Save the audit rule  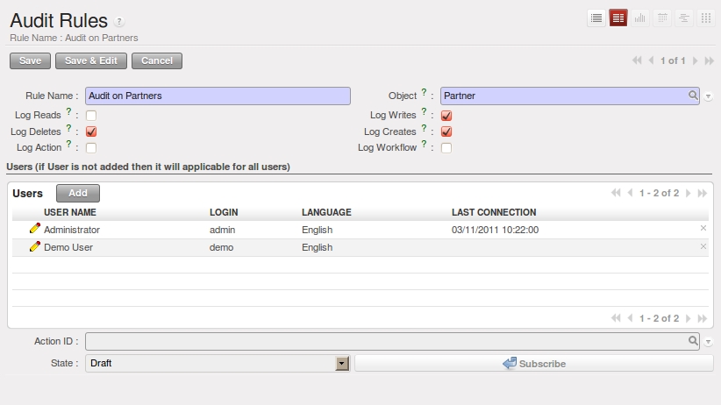pos(31,60)
